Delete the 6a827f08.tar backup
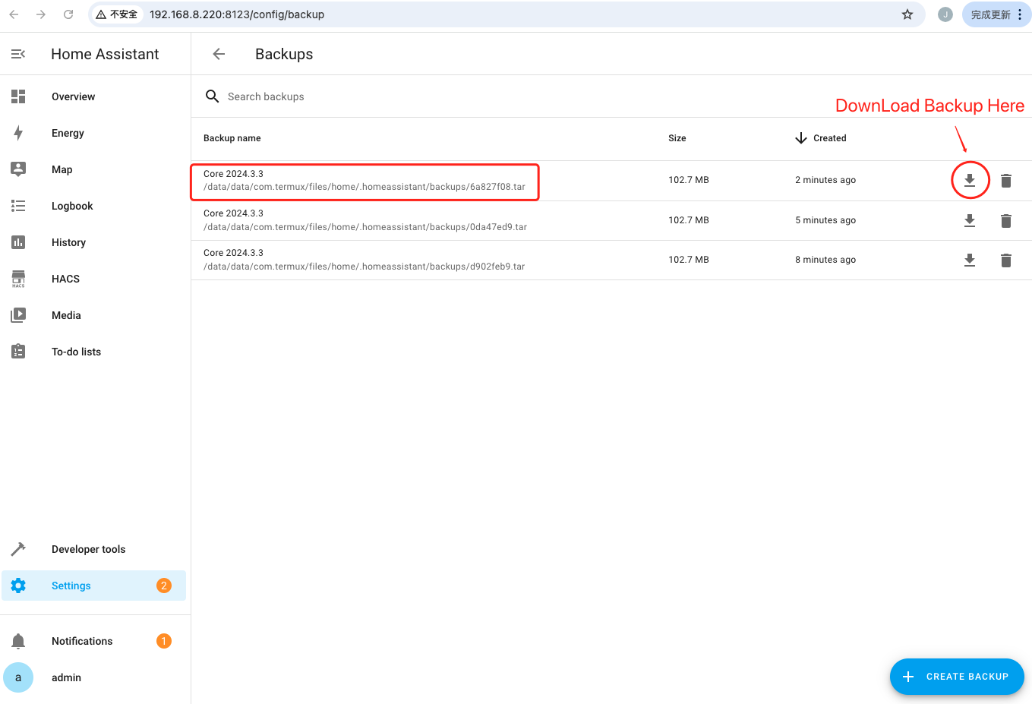The height and width of the screenshot is (704, 1032). coord(1005,181)
